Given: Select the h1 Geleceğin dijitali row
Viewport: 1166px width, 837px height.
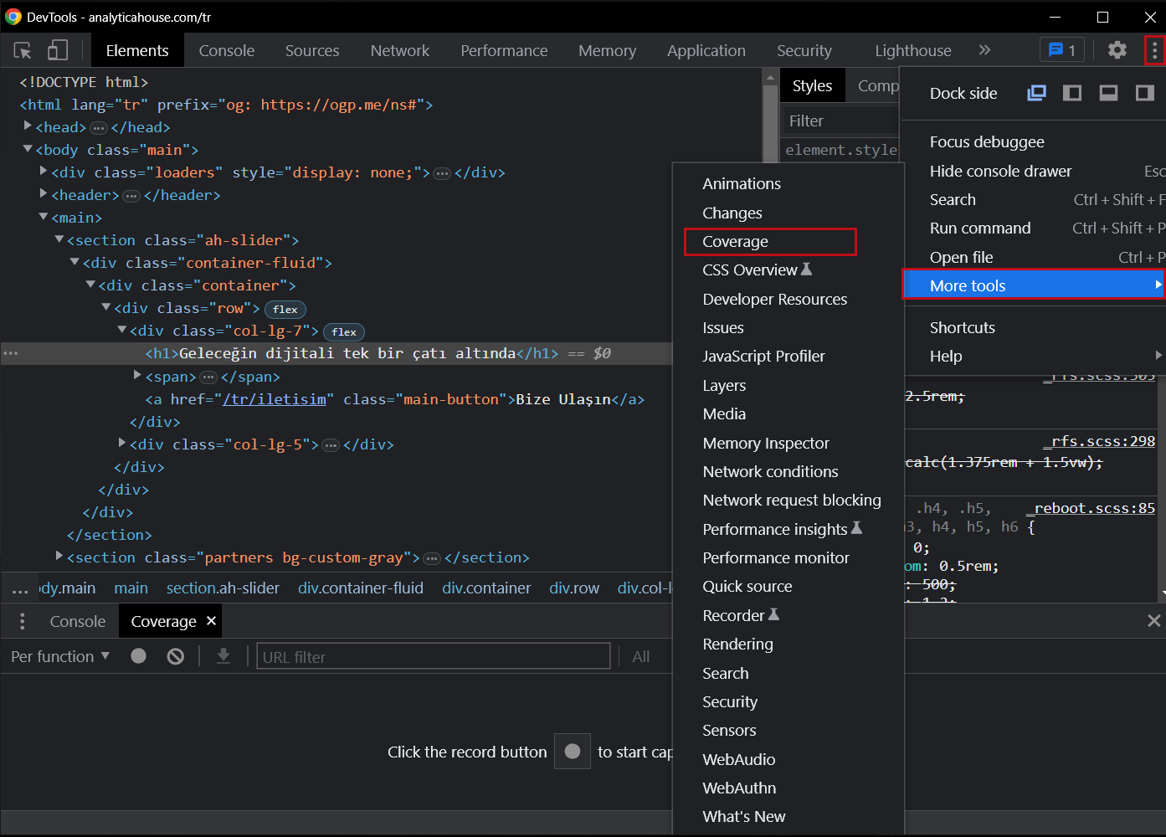Looking at the screenshot, I should click(x=336, y=353).
